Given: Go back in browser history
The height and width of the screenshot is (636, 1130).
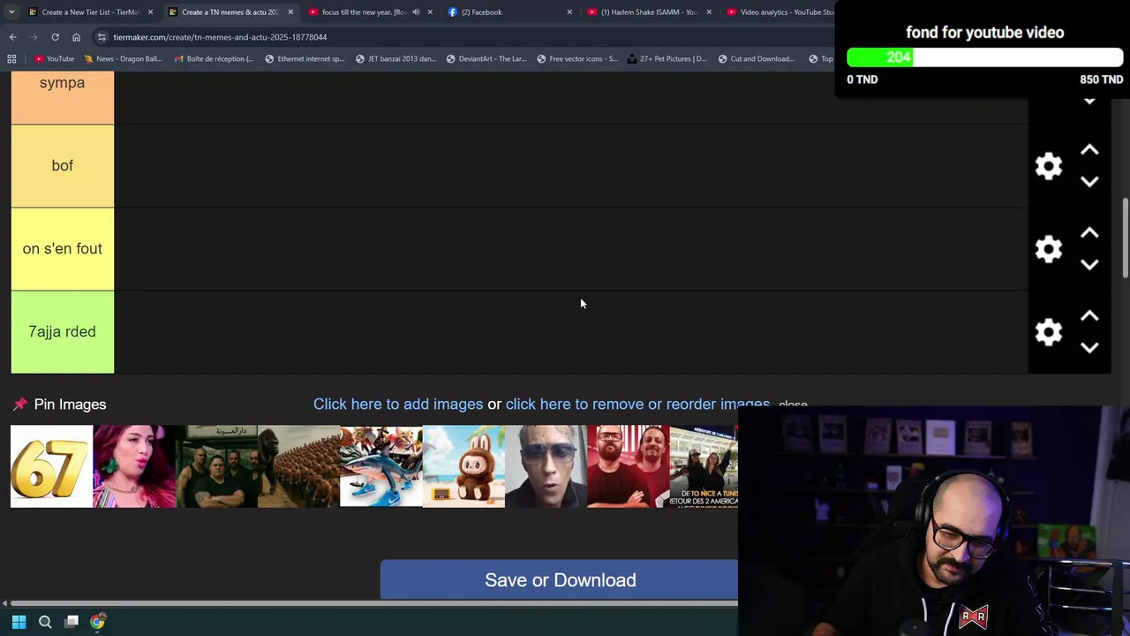Looking at the screenshot, I should point(12,37).
